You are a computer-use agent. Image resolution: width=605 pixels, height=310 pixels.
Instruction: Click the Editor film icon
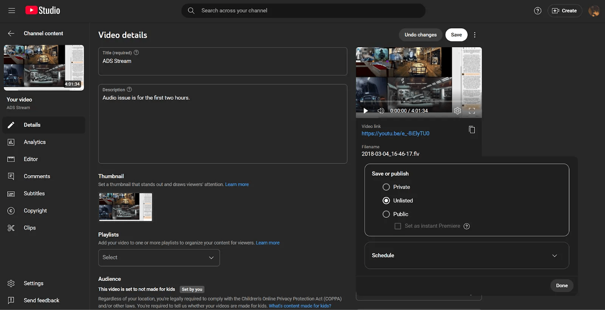pyautogui.click(x=11, y=159)
